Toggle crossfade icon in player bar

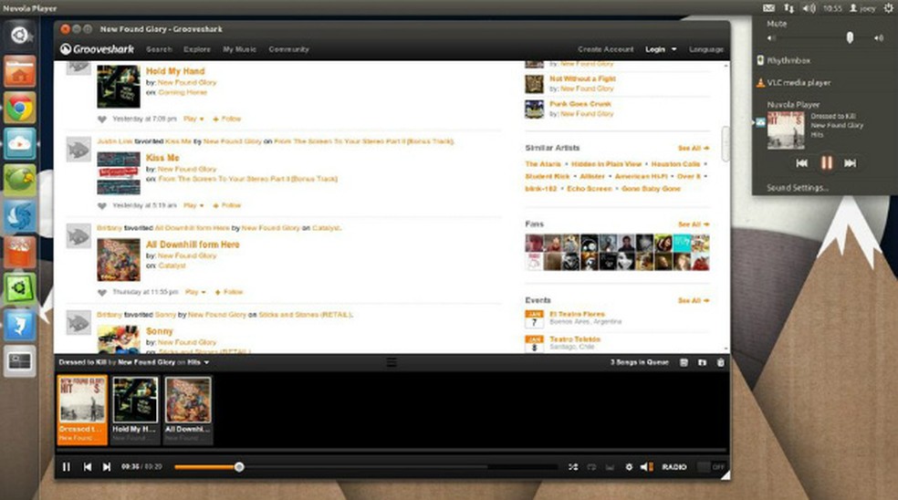tap(610, 467)
